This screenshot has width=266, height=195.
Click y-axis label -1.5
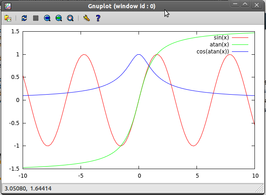14,169
